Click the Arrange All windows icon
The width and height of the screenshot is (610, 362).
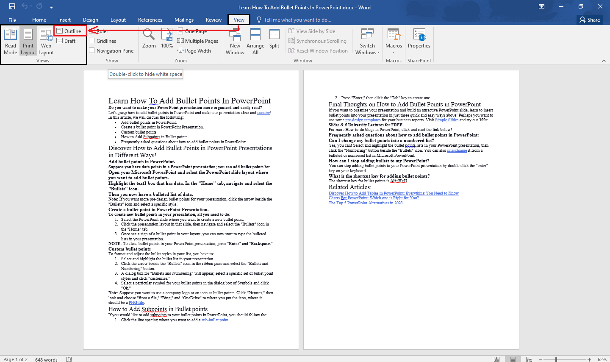pos(255,41)
